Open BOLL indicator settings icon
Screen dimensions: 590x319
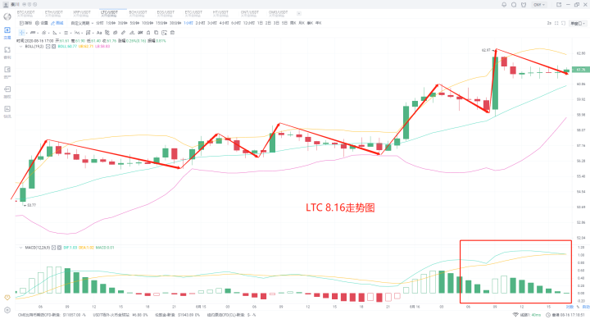(48, 46)
